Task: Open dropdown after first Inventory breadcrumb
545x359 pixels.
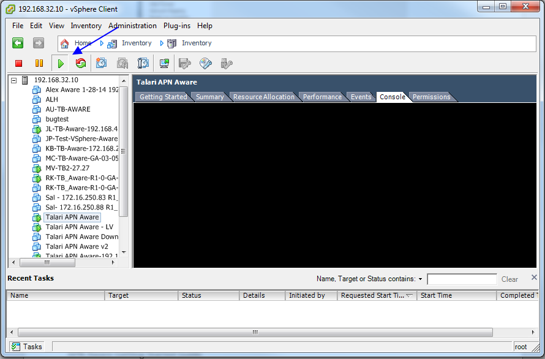Action: coord(162,43)
